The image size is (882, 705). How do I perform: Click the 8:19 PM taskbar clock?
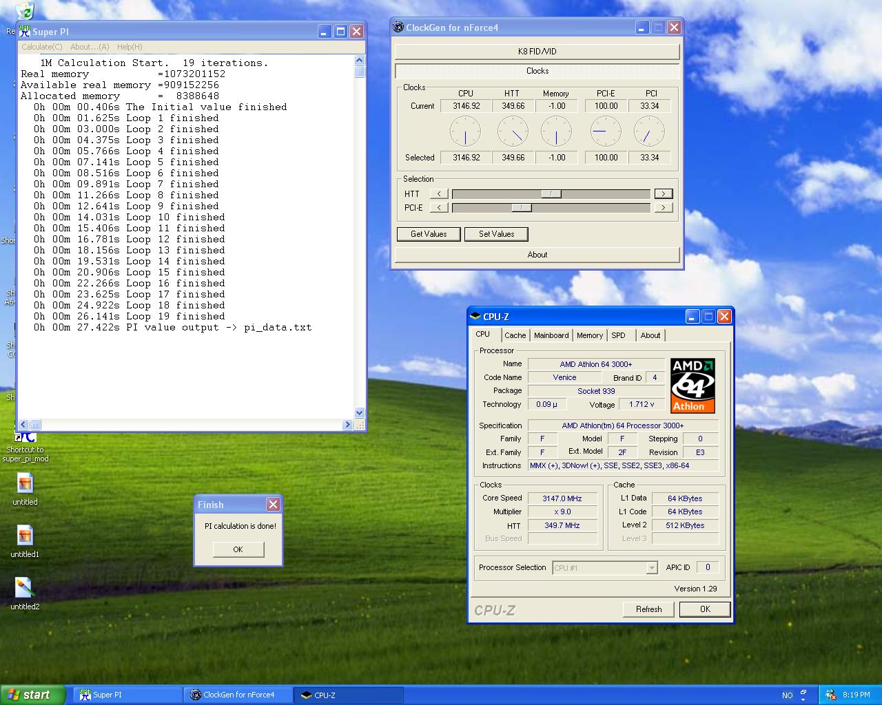point(857,695)
